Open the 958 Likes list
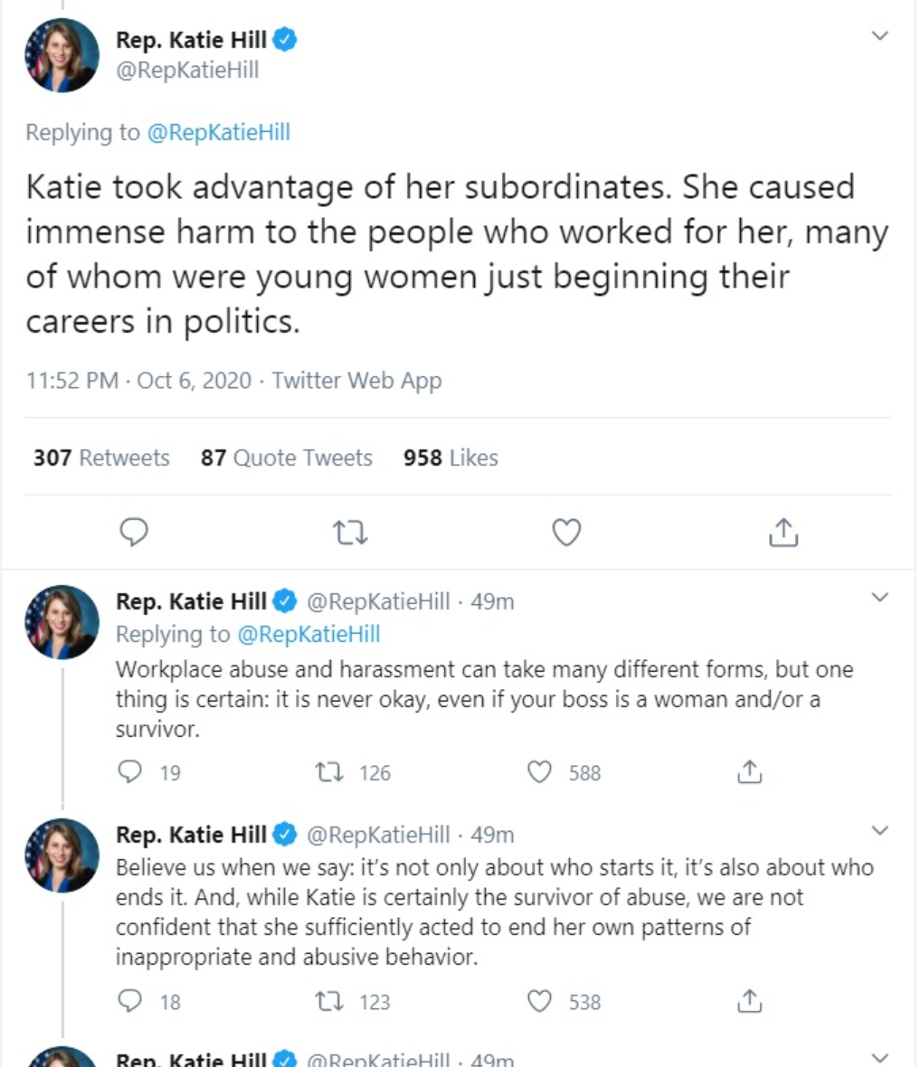This screenshot has width=921, height=1067. [x=451, y=458]
